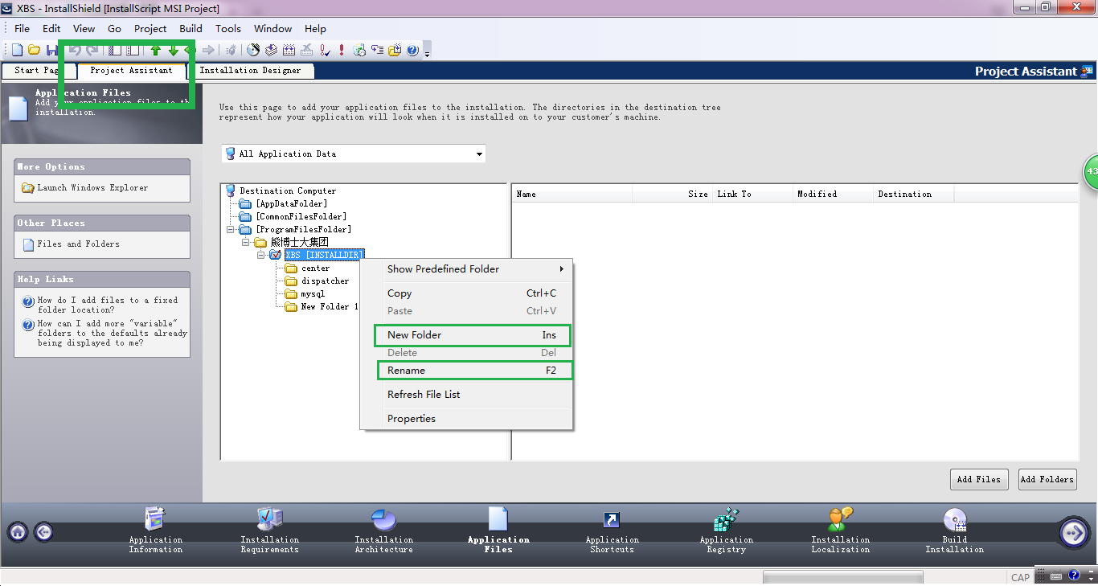The image size is (1098, 586).
Task: Open help on adding files to fixed folder
Action: (x=108, y=305)
